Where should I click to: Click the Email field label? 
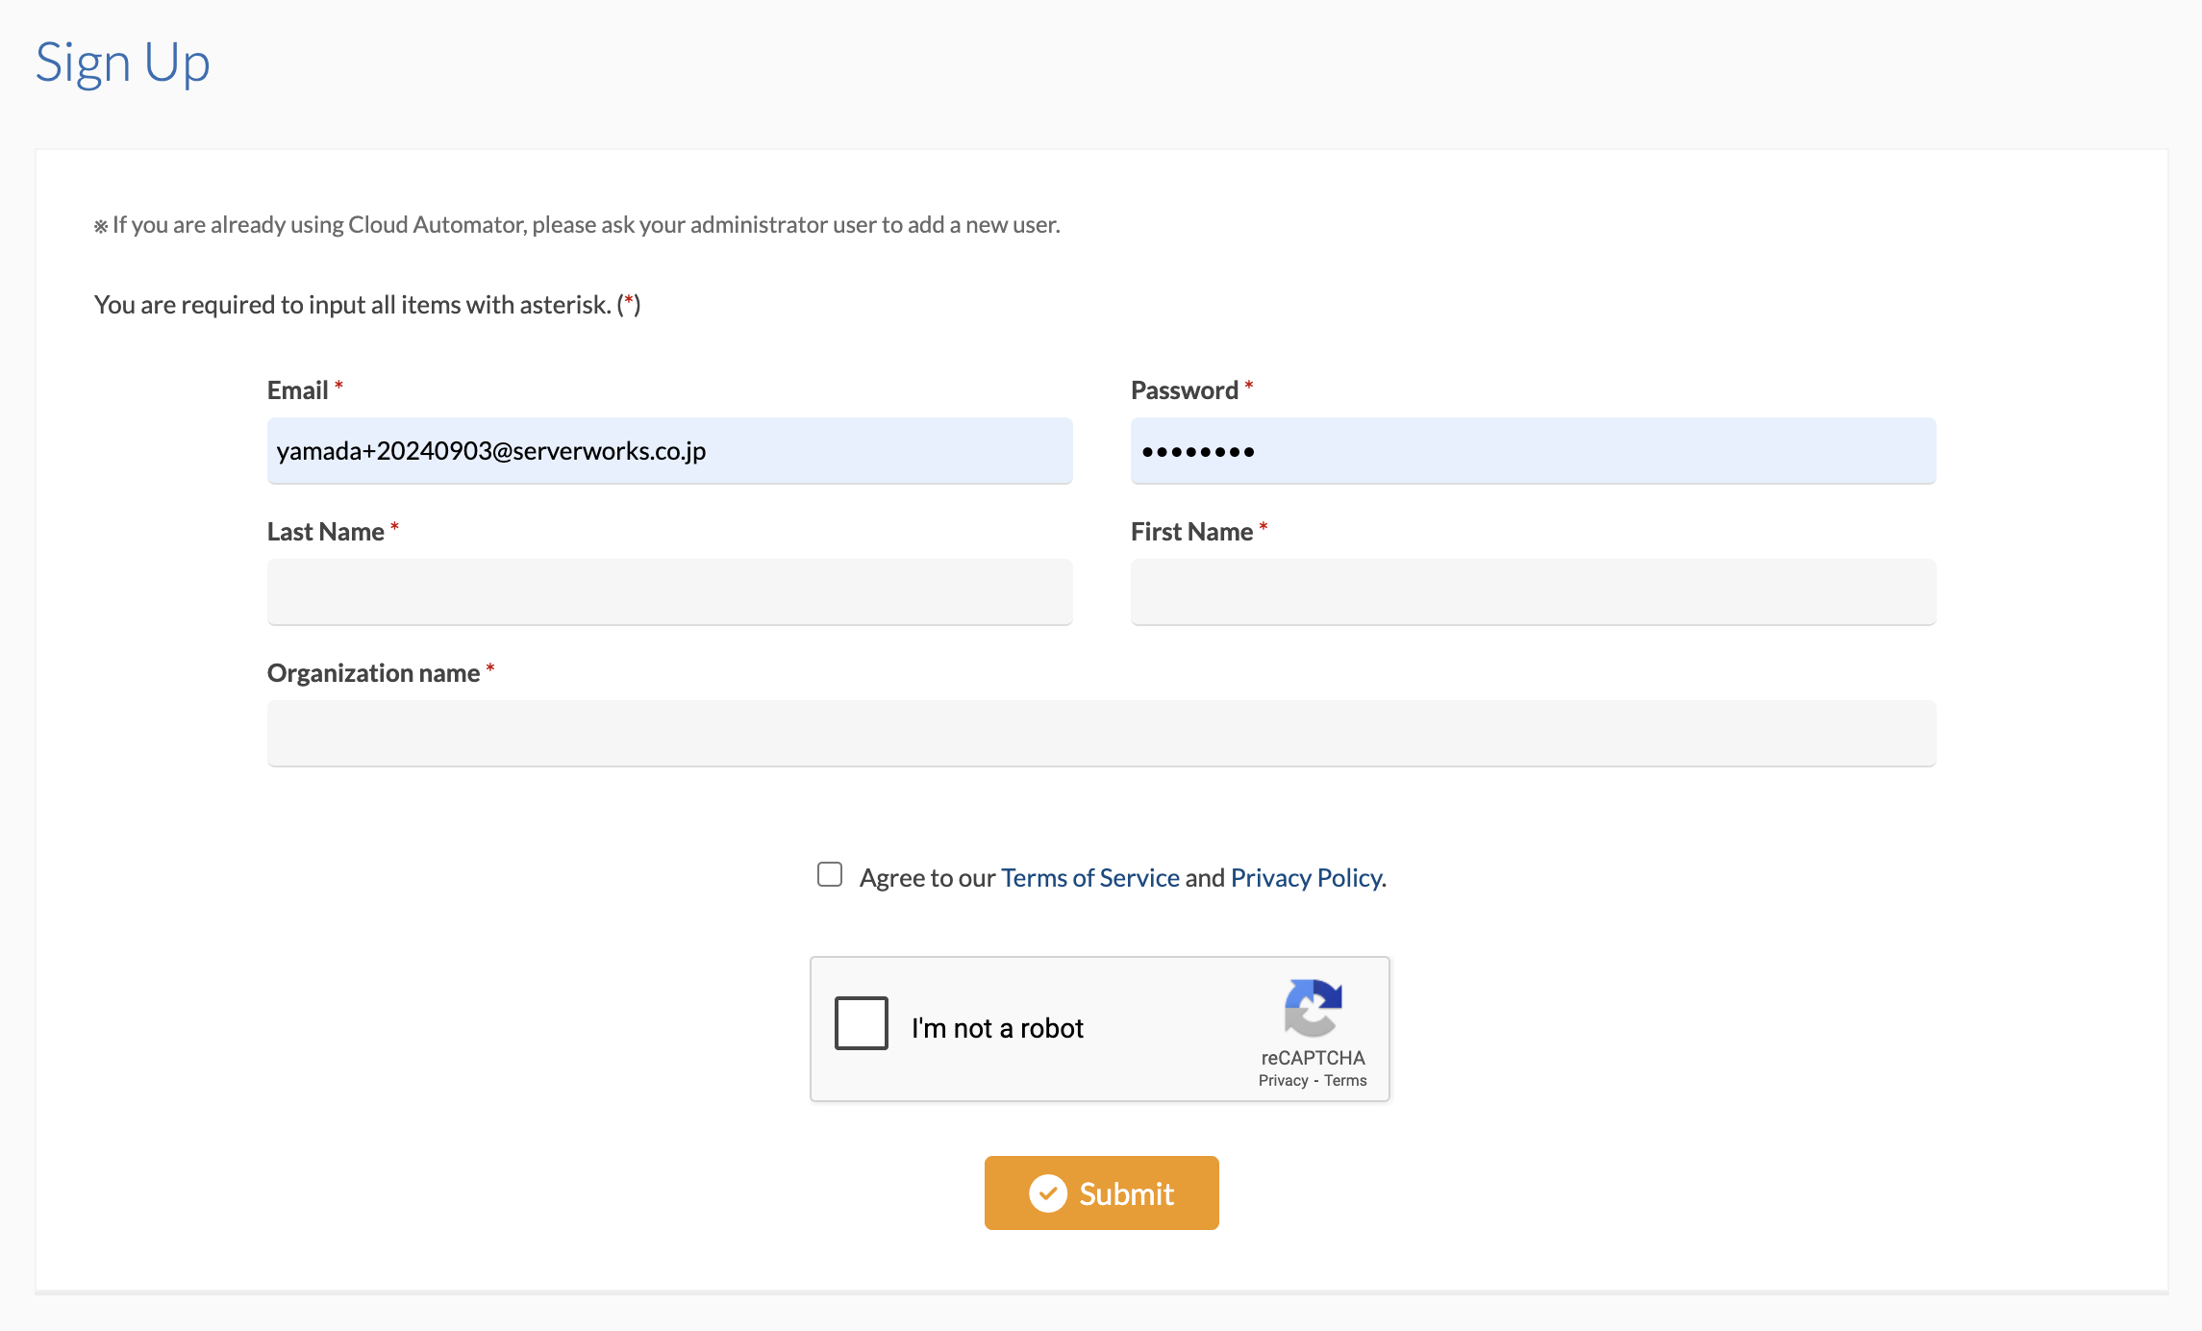click(297, 389)
